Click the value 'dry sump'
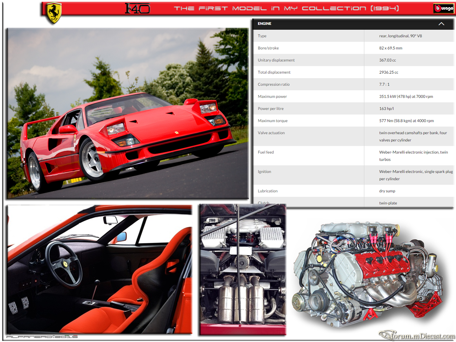456x342 pixels. tap(387, 191)
